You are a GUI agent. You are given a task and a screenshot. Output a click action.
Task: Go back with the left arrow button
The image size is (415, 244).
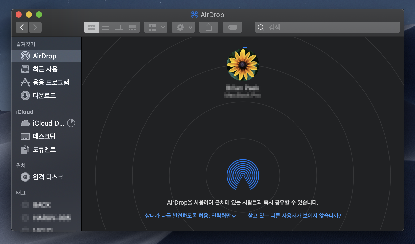(22, 27)
